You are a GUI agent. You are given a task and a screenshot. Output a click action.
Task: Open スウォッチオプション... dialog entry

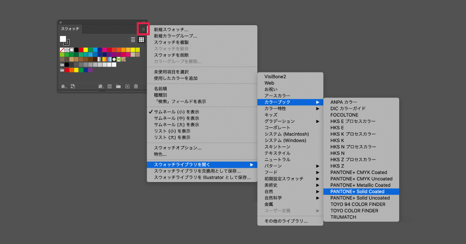click(202, 148)
